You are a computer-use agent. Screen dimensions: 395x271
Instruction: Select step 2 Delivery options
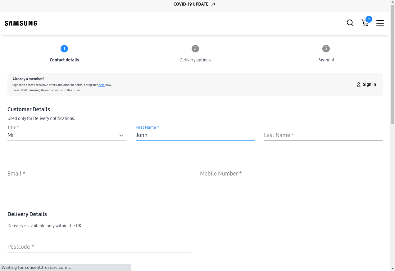tap(195, 49)
